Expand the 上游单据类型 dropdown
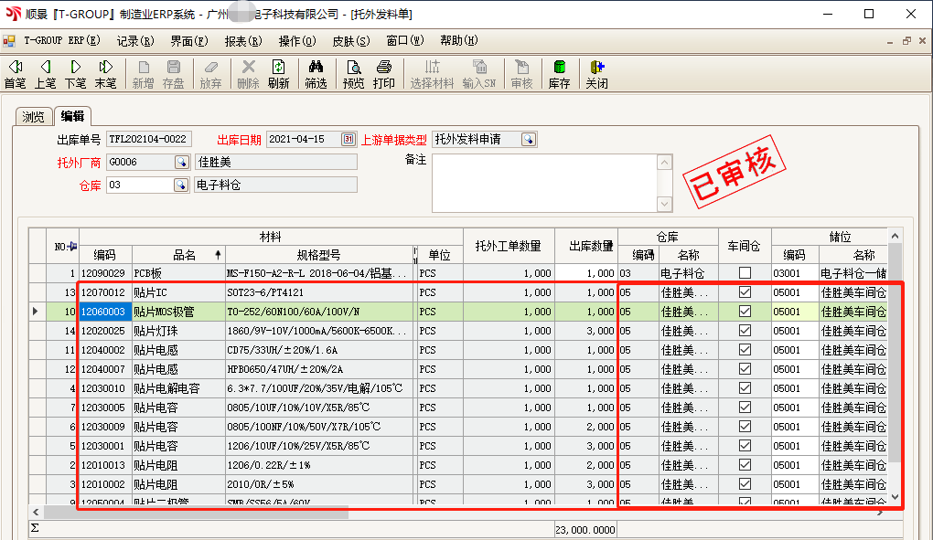This screenshot has height=540, width=933. click(529, 140)
